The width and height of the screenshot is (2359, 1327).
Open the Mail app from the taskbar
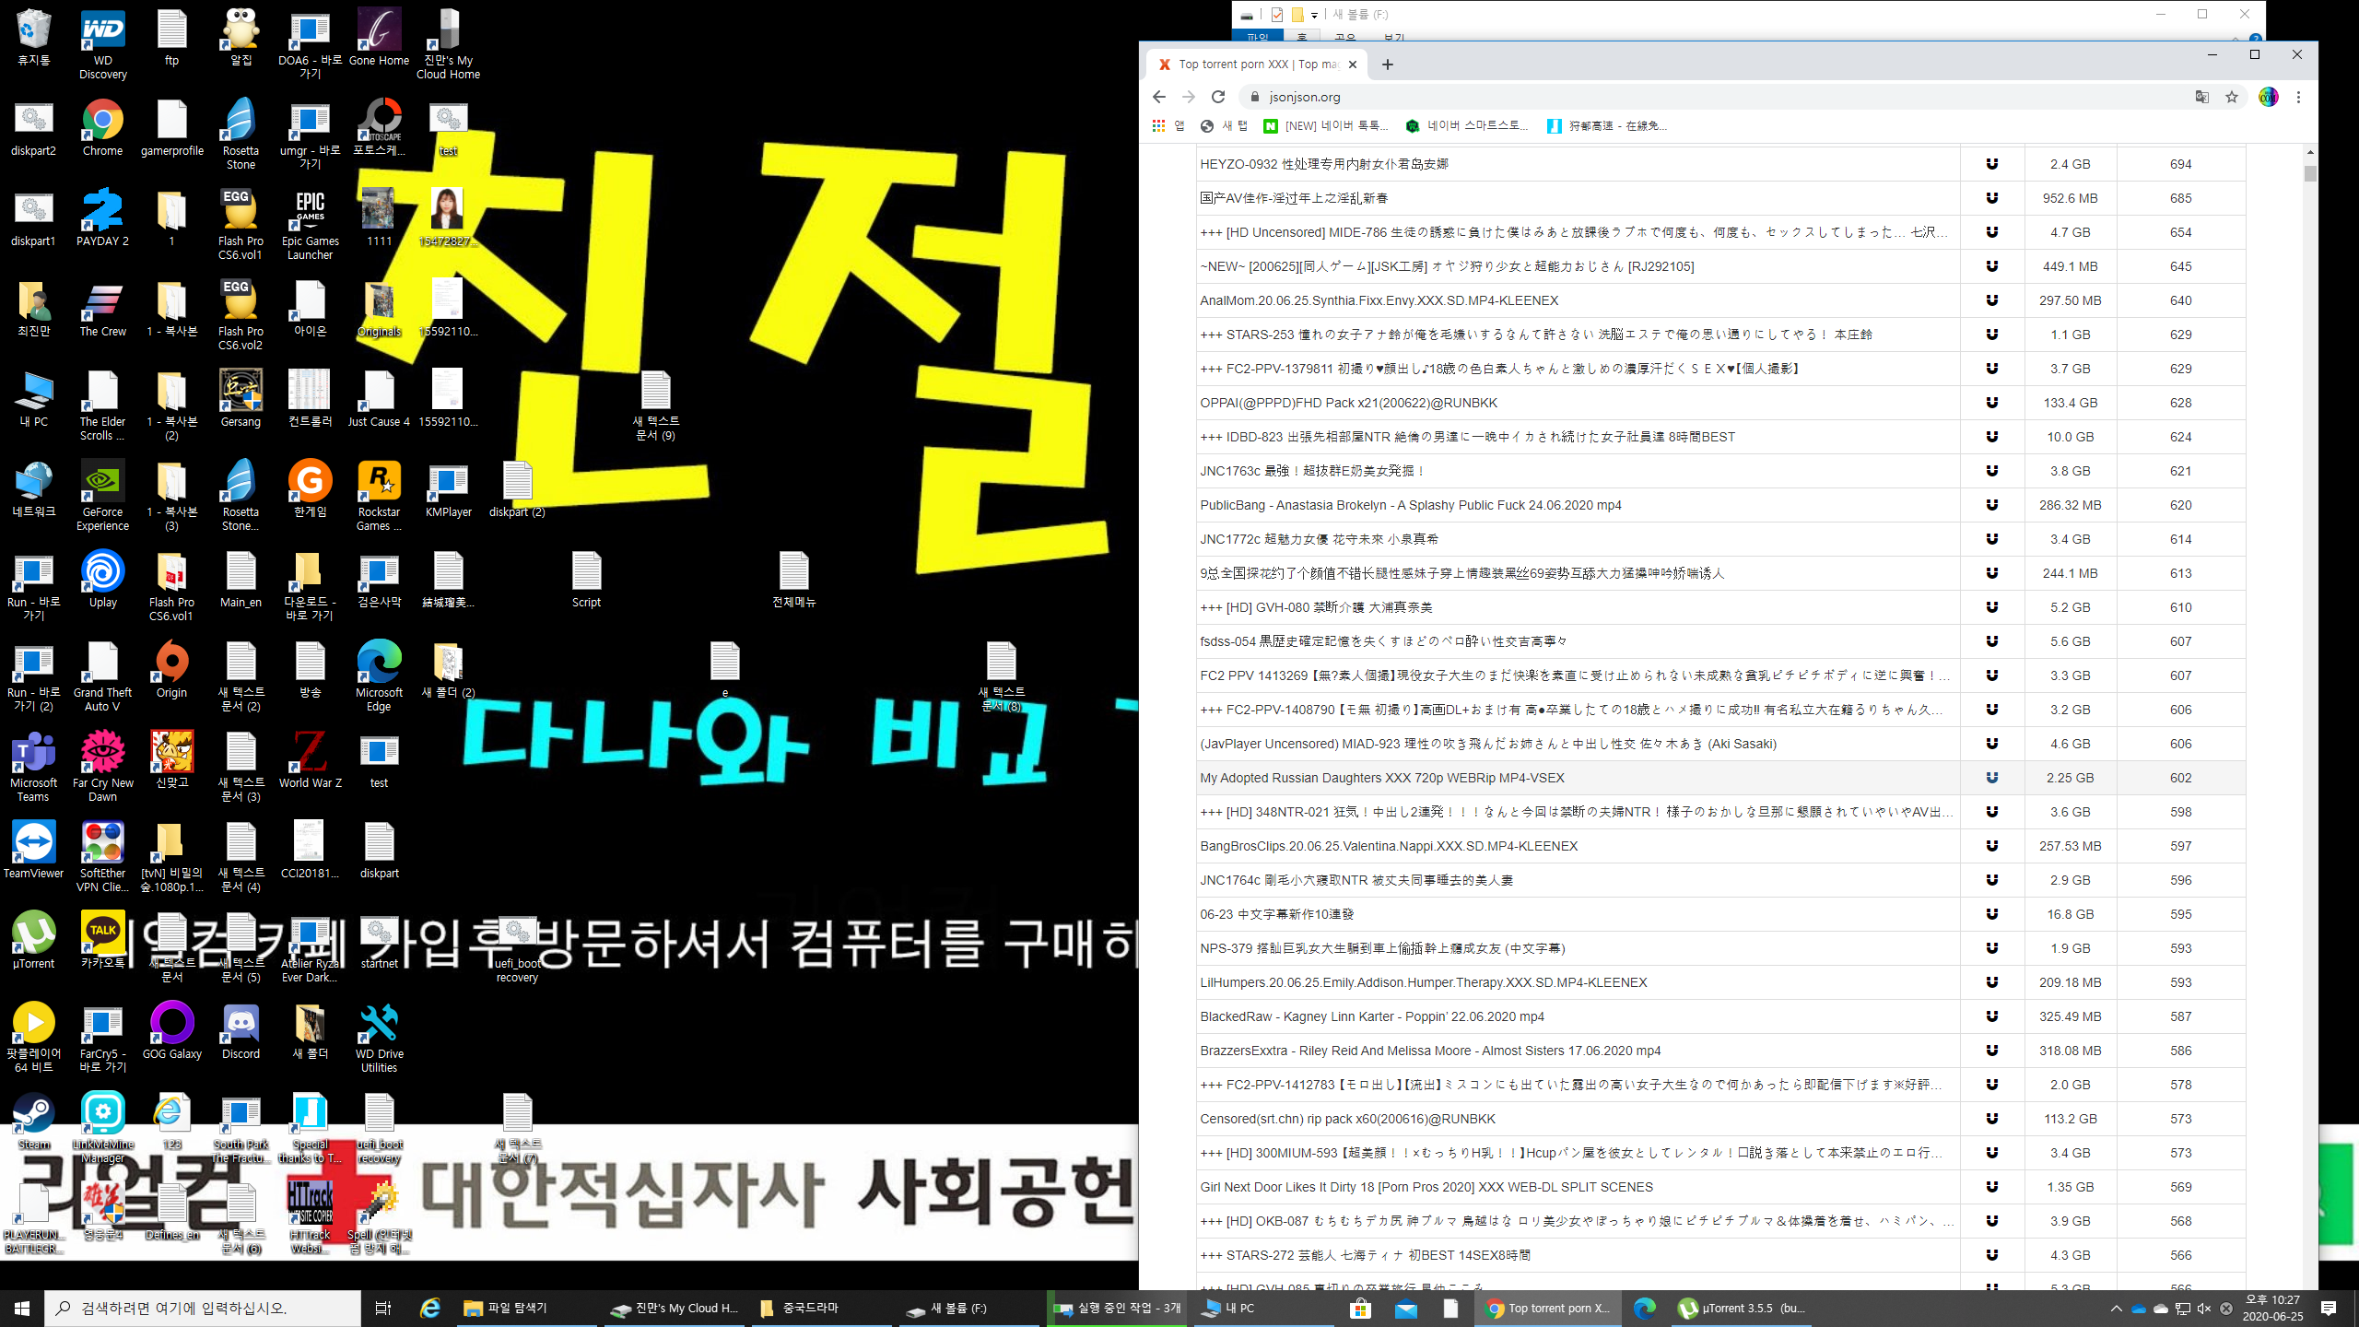point(1406,1308)
